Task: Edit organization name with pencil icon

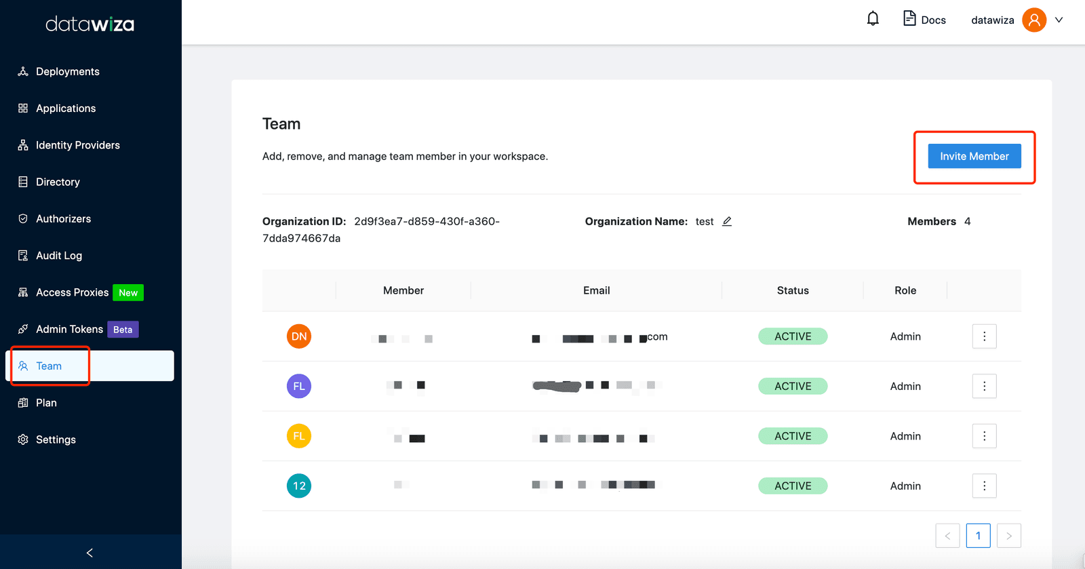Action: (x=727, y=221)
